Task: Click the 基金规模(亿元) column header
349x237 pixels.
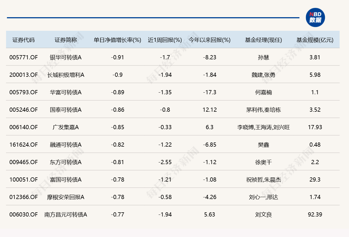Action: [x=315, y=40]
